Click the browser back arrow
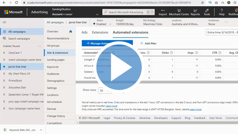This screenshot has width=238, height=134. [x=4, y=3]
